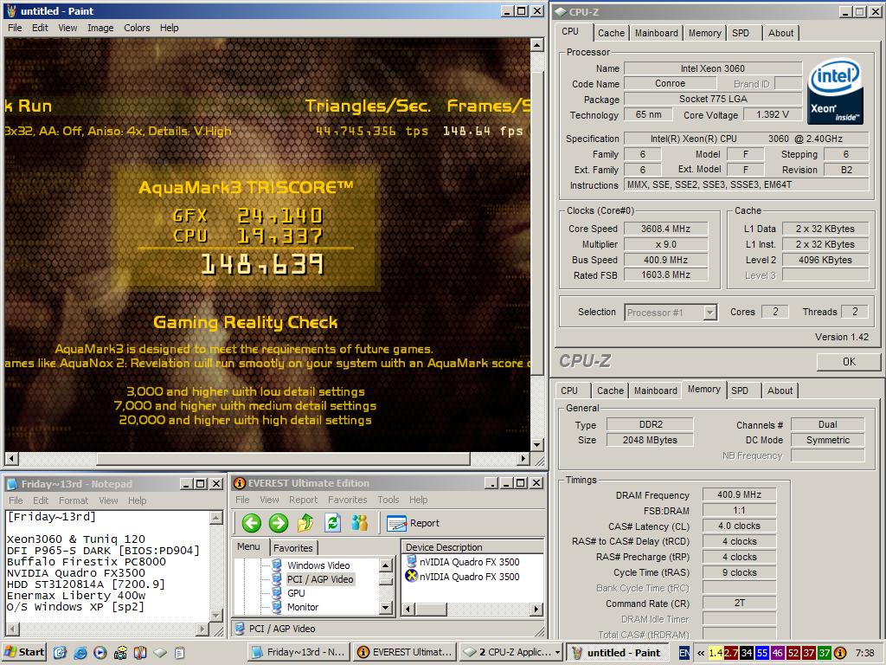Select first nVIDIA Quadro FX 3500 device
Screen dimensions: 886x665
pyautogui.click(x=469, y=561)
